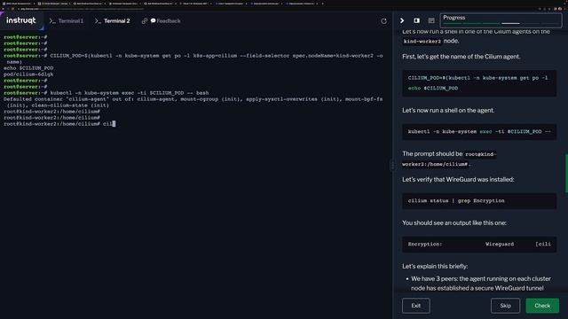The image size is (568, 319).
Task: Select the Terminal 2 tab
Action: (113, 21)
